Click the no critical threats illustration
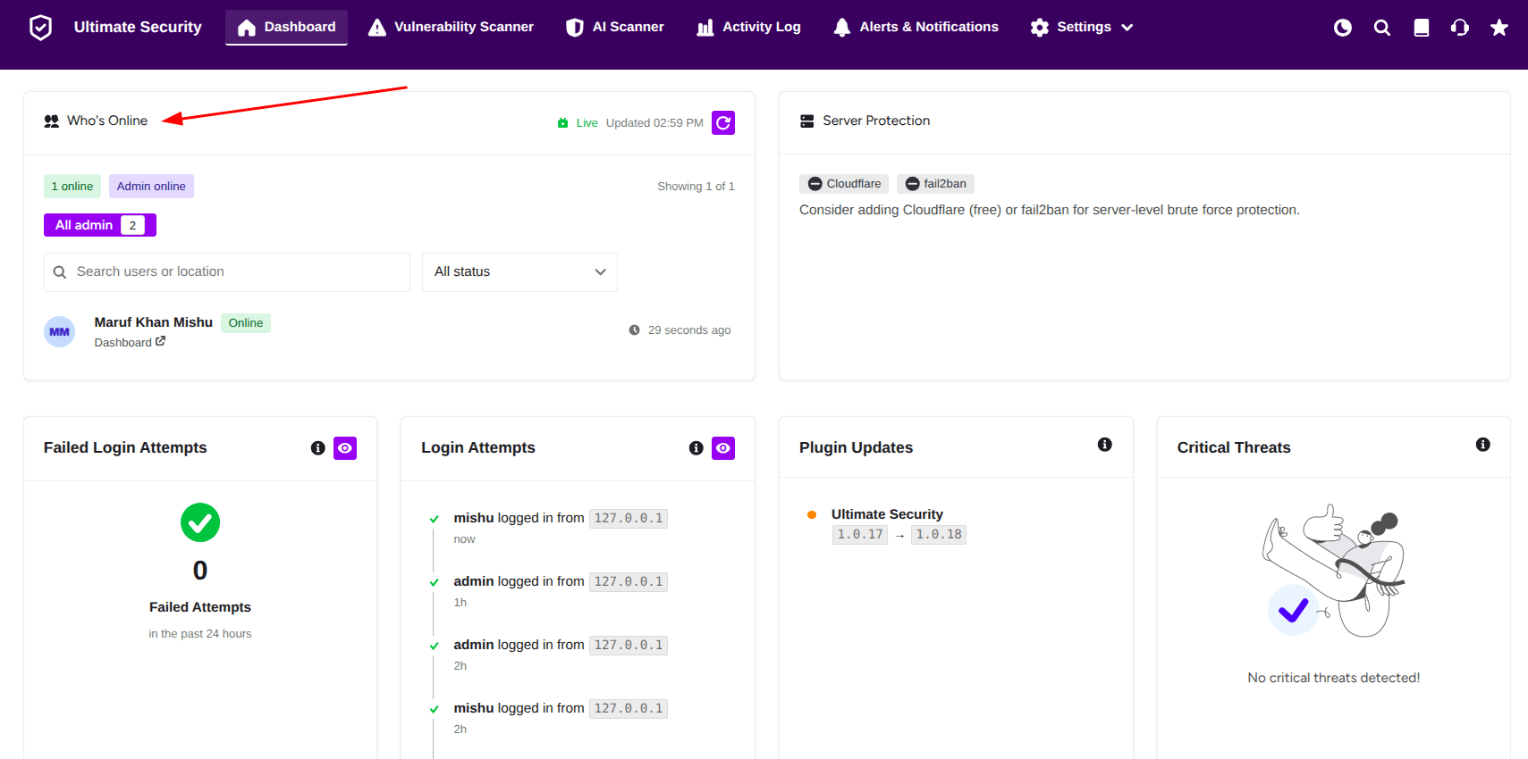The image size is (1528, 759). (x=1334, y=571)
